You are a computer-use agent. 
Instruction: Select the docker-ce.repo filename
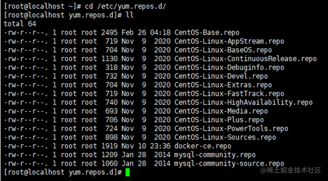(203, 146)
